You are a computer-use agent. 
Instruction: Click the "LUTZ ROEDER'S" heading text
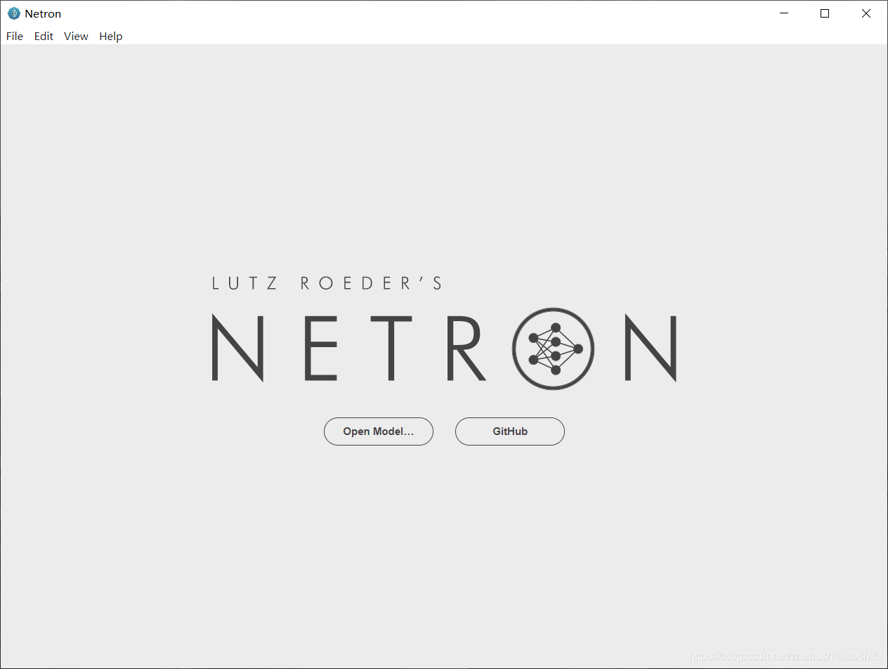pyautogui.click(x=327, y=283)
